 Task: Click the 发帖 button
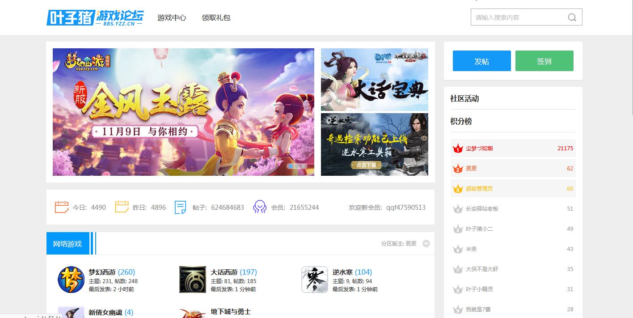482,61
